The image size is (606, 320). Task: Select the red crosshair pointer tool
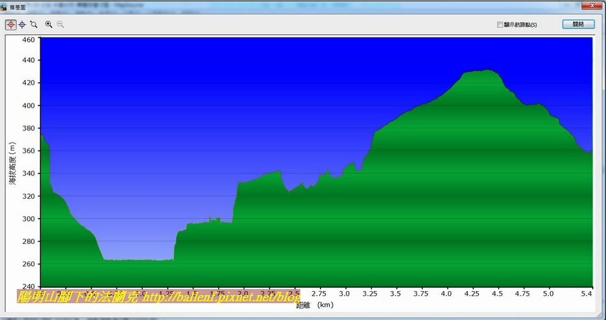(x=11, y=25)
